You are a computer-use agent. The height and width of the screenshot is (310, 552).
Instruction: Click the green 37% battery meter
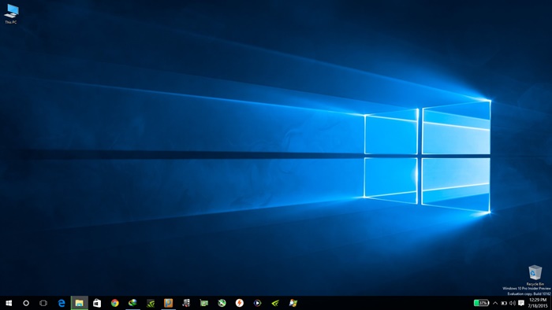(481, 303)
